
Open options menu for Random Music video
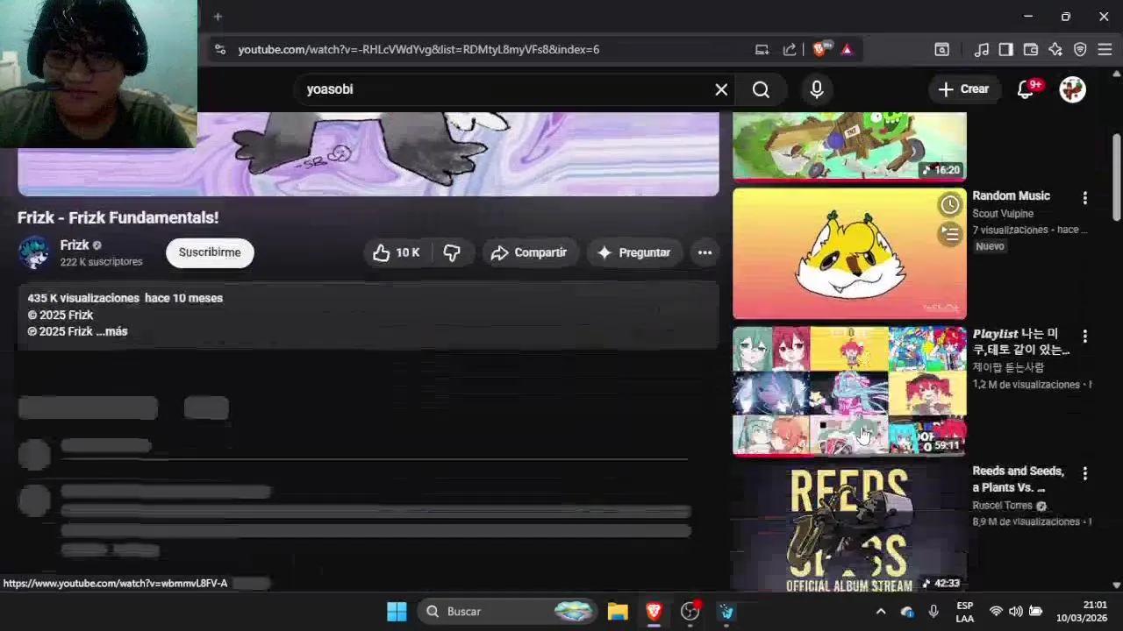[1085, 198]
